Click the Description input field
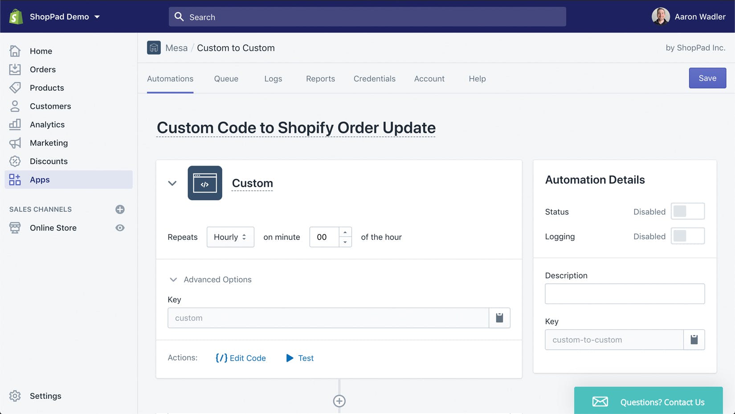This screenshot has width=735, height=414. 625,294
